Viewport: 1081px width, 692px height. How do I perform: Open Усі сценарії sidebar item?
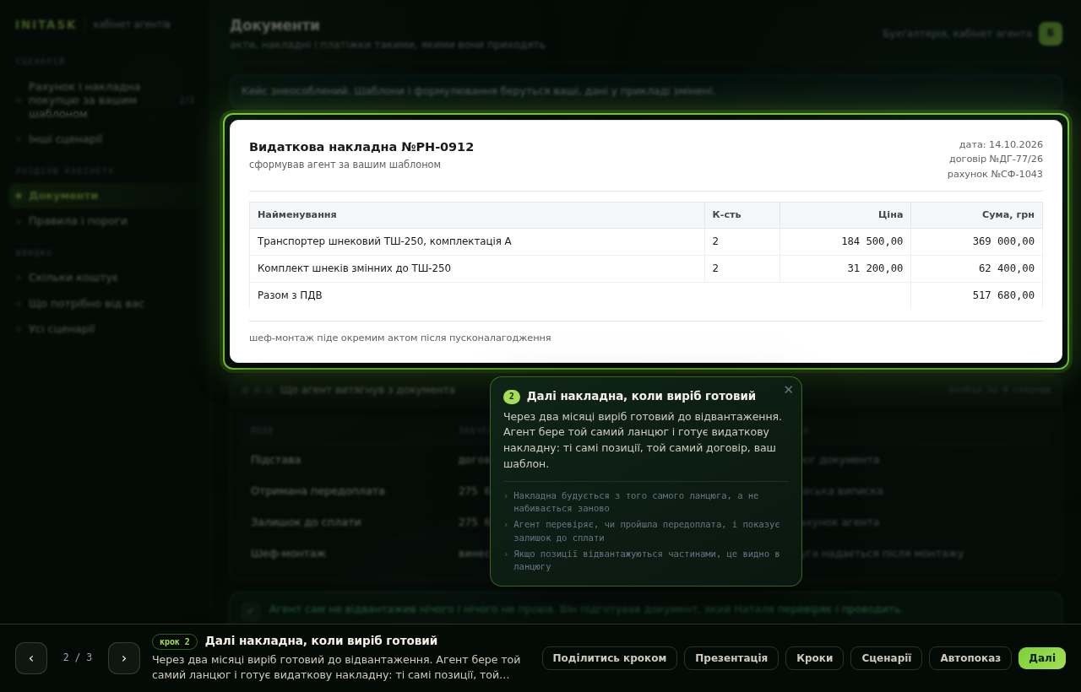point(106,329)
